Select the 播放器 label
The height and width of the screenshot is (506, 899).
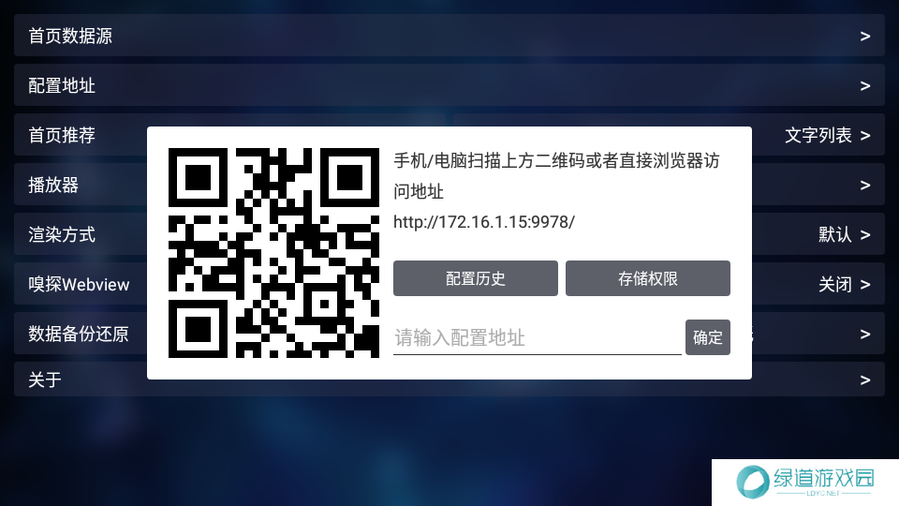coord(53,185)
